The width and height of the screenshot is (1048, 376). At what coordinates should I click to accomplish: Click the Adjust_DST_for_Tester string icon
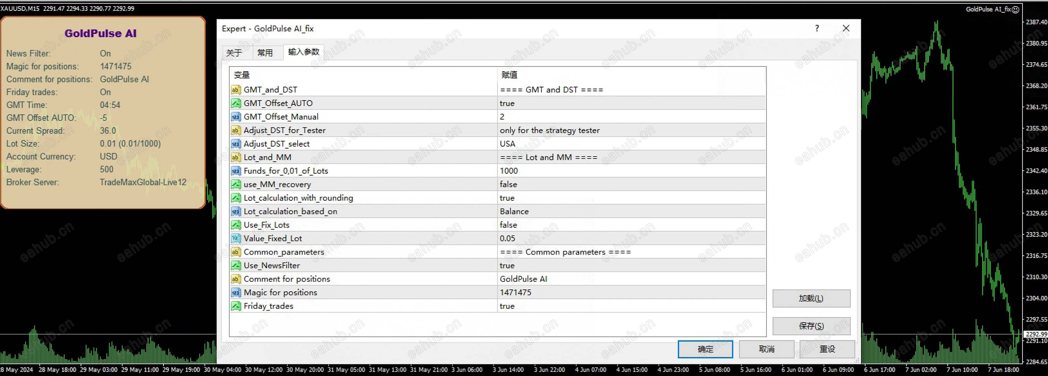(x=236, y=130)
